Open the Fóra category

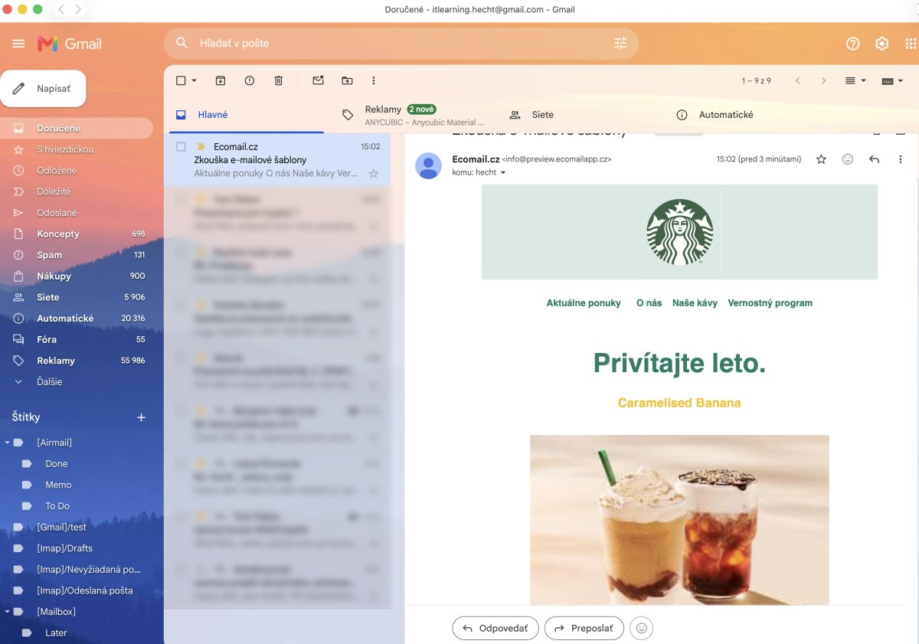click(x=77, y=339)
